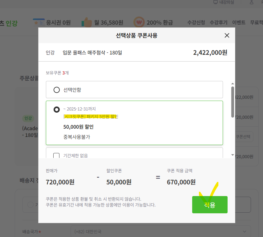Click the won coin icon for 200% 환급

pos(139,22)
